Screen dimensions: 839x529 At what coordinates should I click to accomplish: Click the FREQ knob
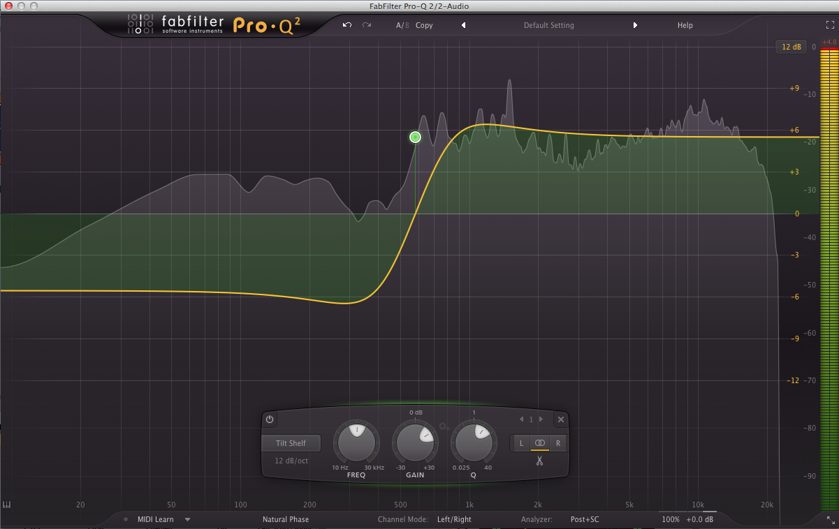[356, 443]
